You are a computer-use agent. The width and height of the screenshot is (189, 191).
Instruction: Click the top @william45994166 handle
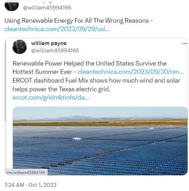point(47,8)
